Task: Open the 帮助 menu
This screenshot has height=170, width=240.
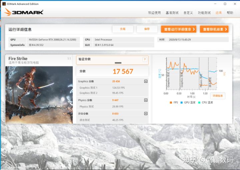Action: [x=230, y=13]
